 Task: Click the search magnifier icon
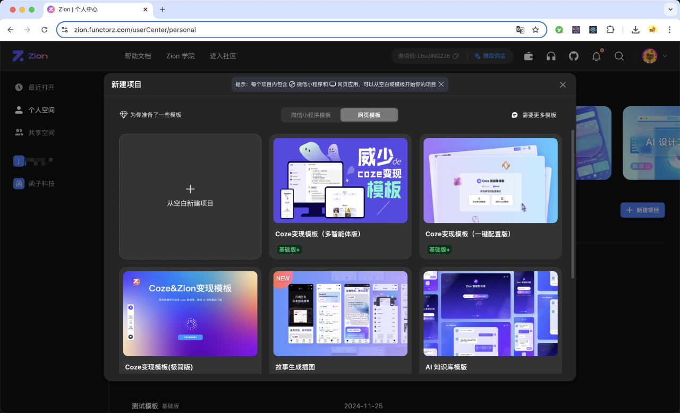click(x=619, y=56)
